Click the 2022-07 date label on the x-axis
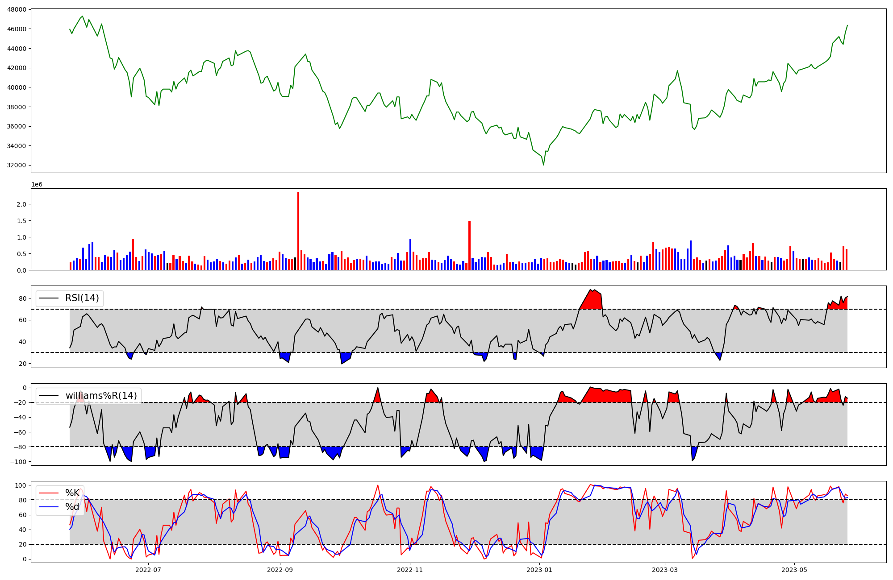 click(x=148, y=570)
